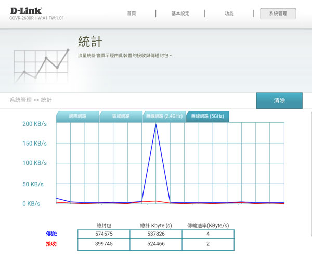312x259 pixels.
Task: Select the 無線網路 (5GHz) tab
Action: [207, 116]
